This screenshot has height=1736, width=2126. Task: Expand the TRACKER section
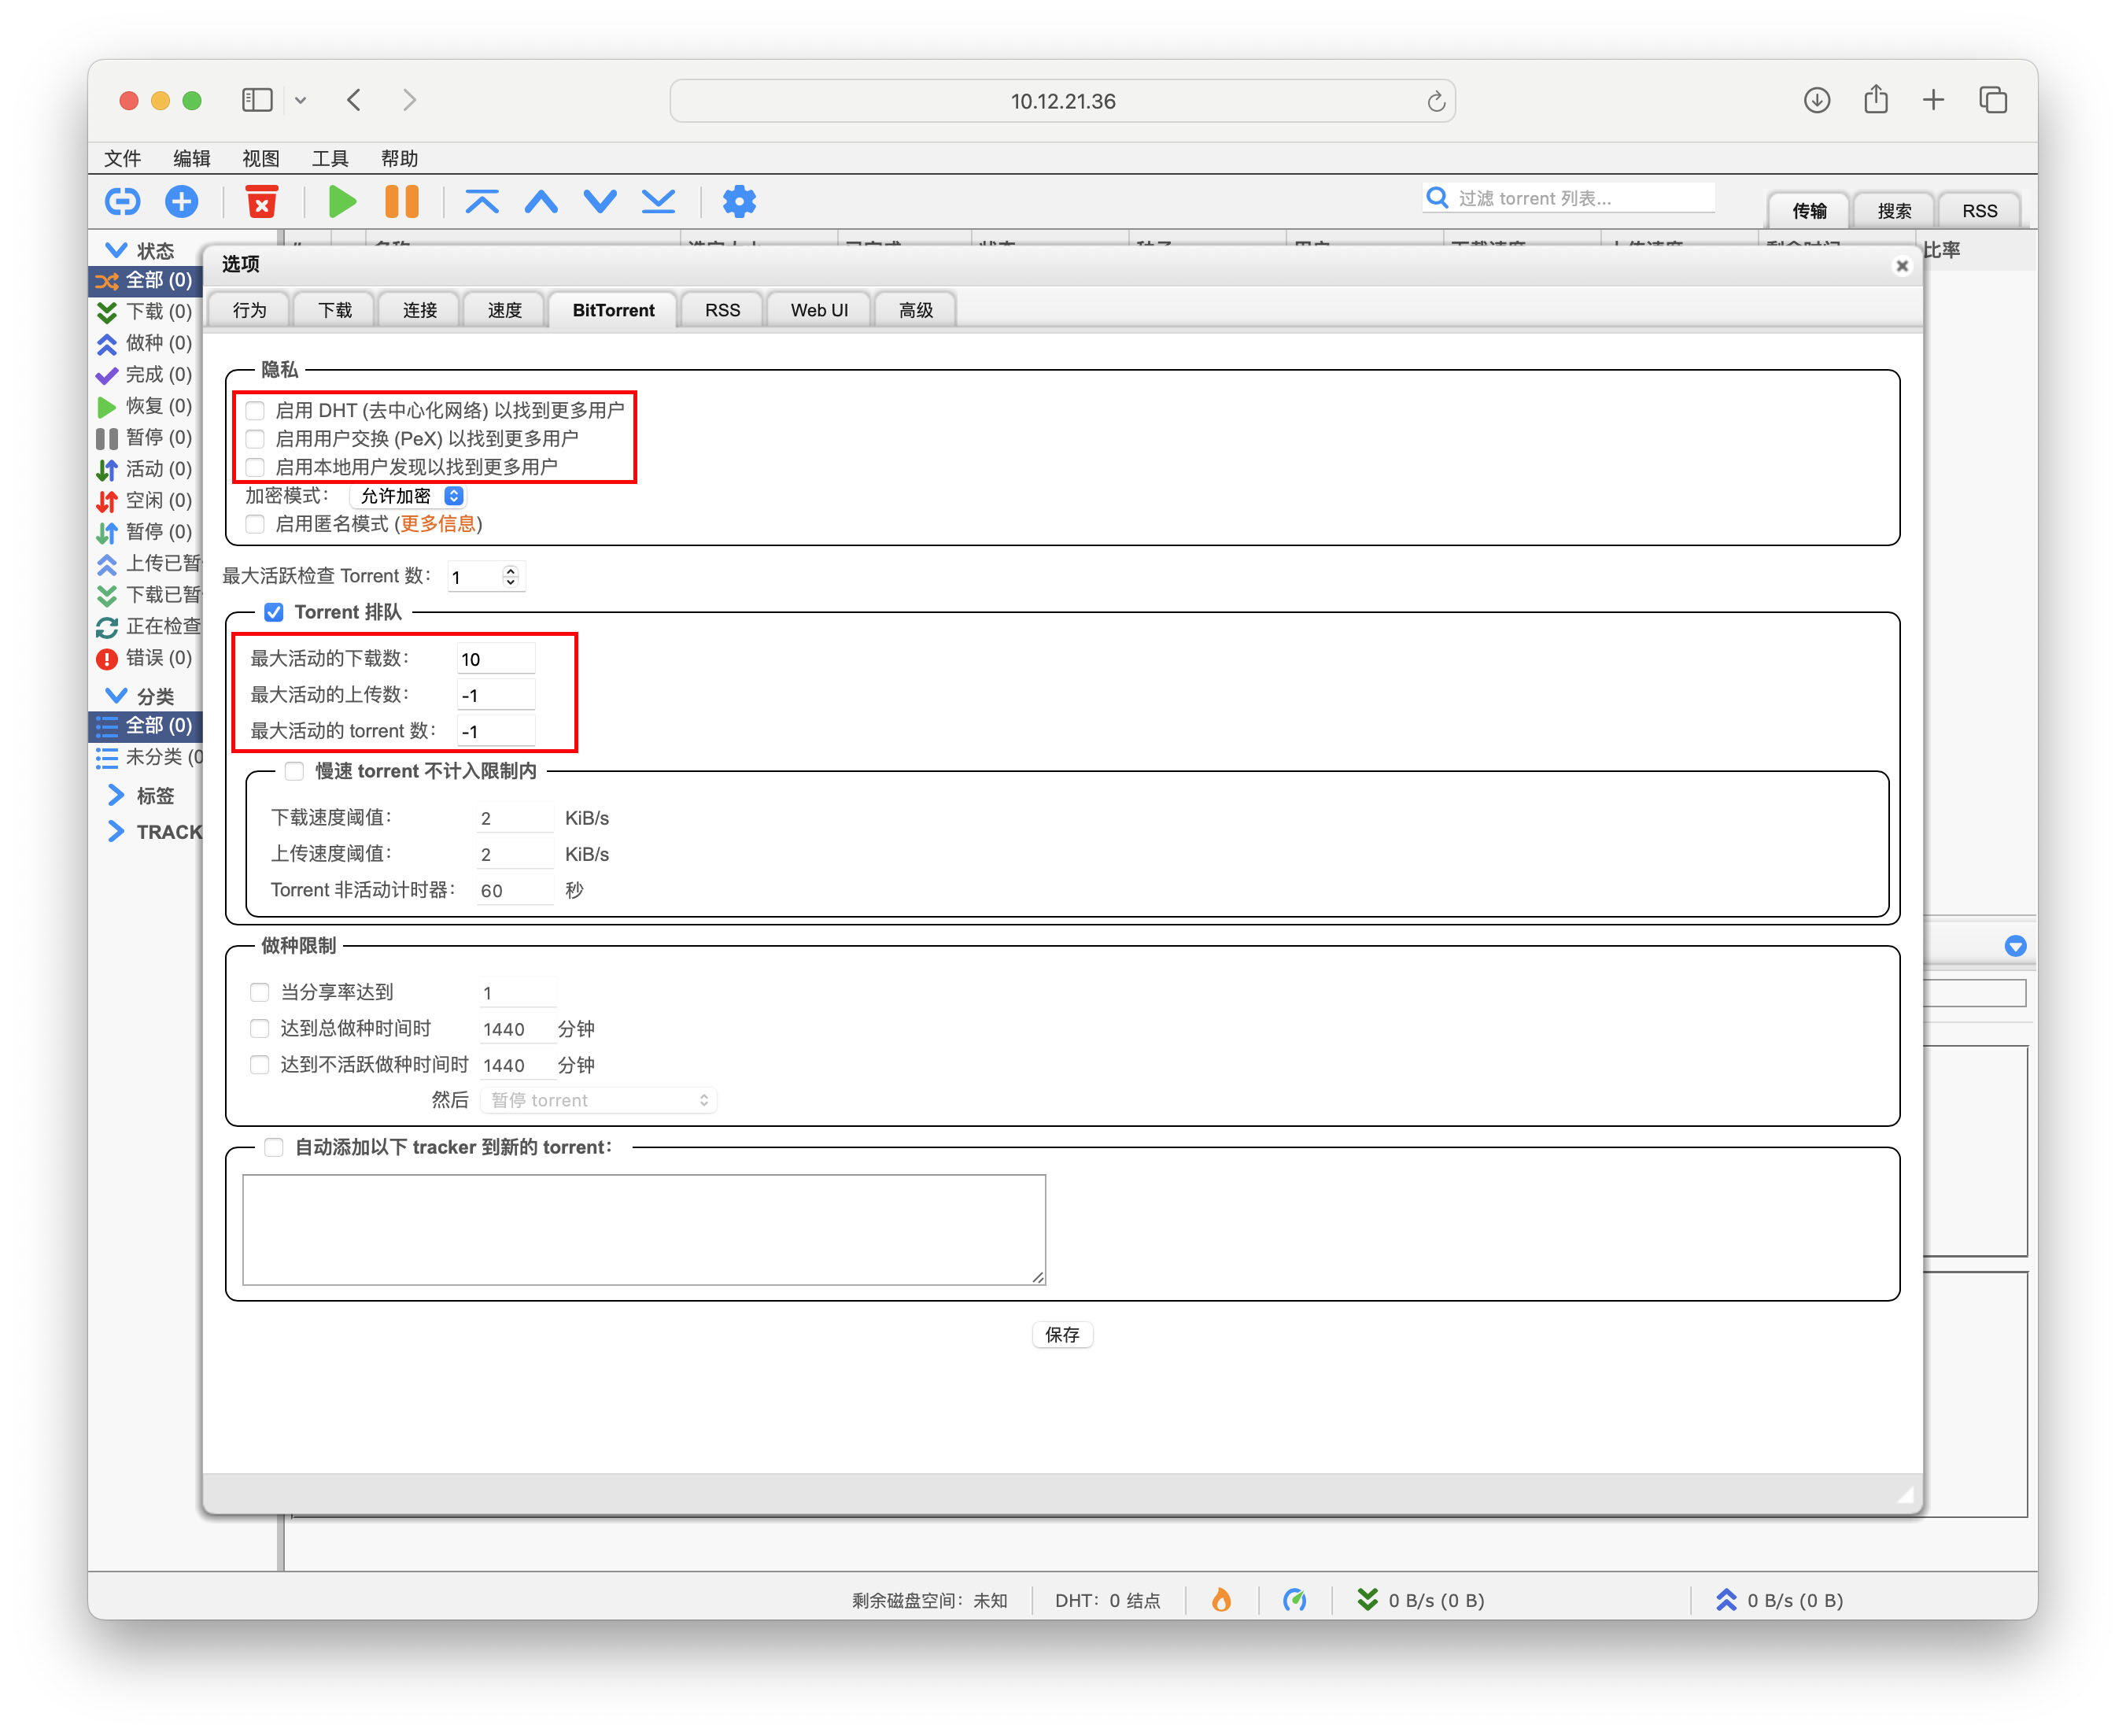tap(116, 831)
